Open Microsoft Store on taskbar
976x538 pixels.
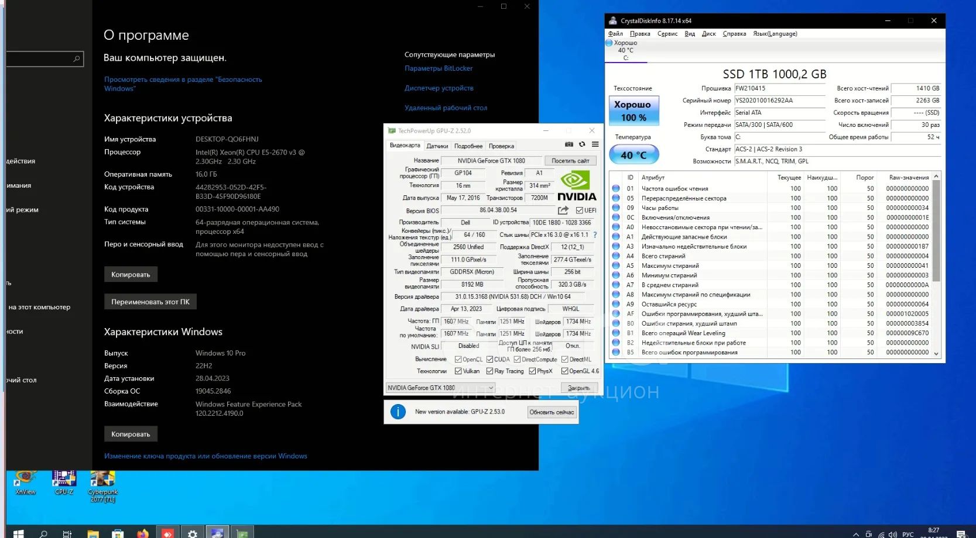click(x=118, y=533)
